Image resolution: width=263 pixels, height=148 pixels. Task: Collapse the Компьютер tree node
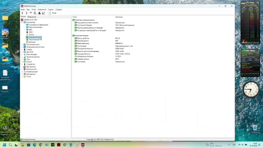(x=22, y=22)
